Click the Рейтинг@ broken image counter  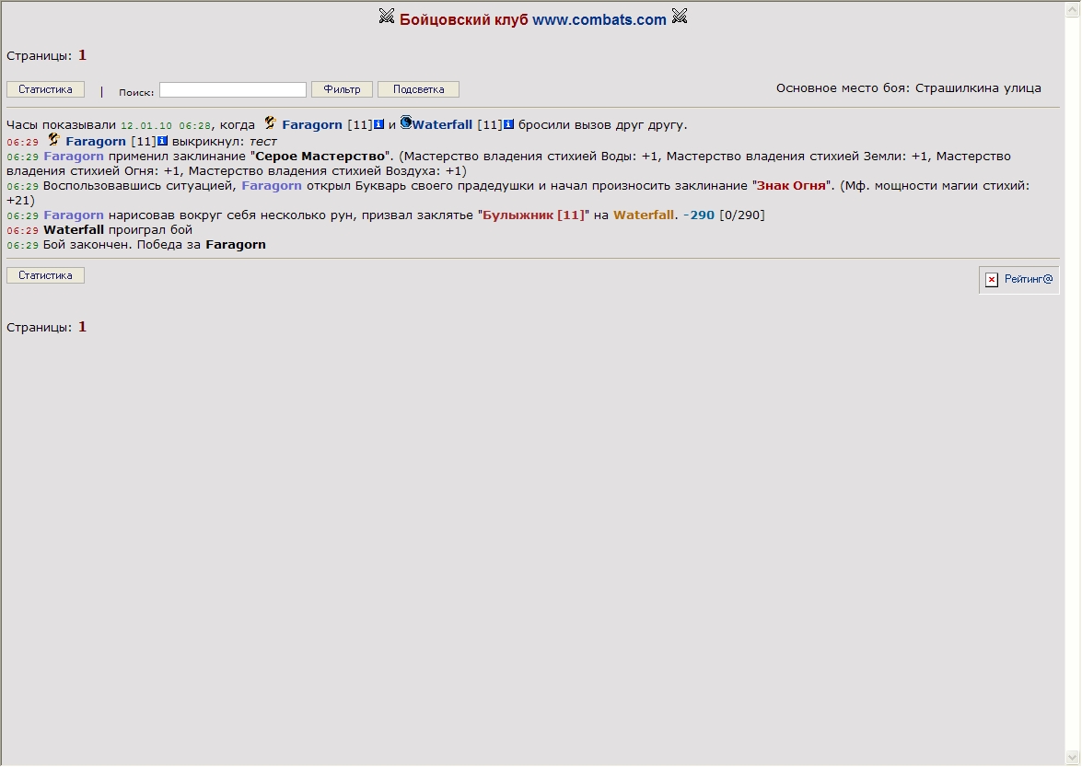1018,279
